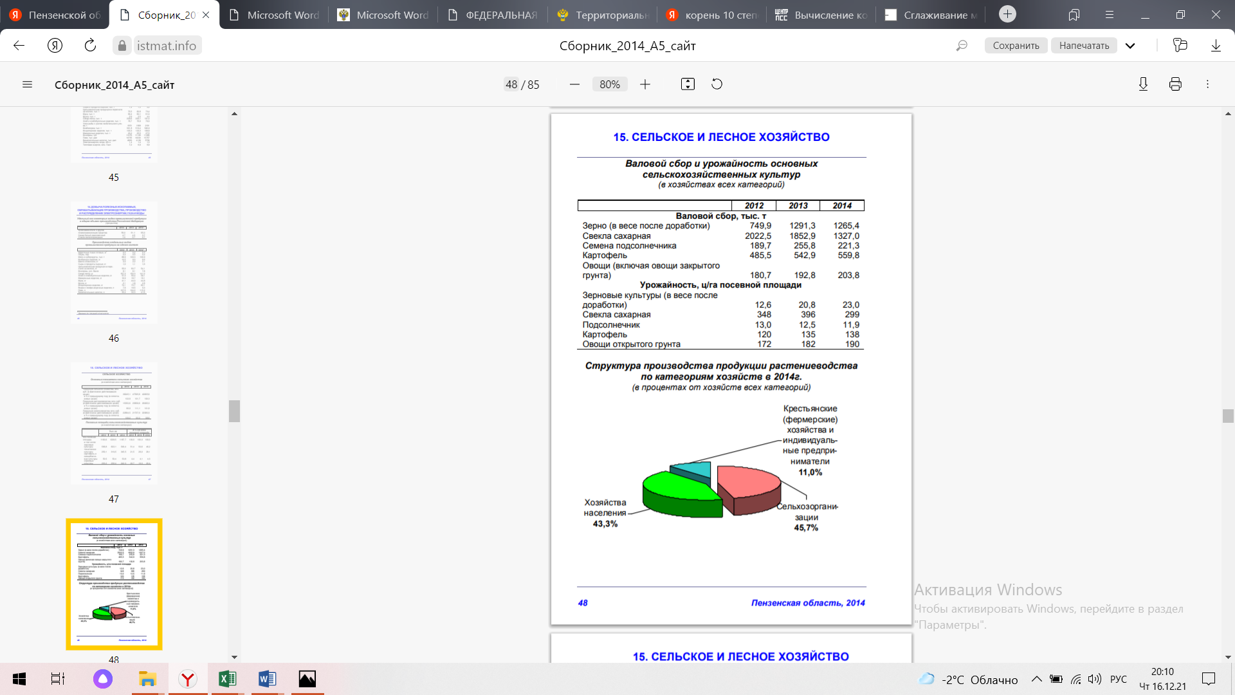Click thumbnail panel scrollbar handle
This screenshot has height=695, width=1235.
click(x=234, y=411)
